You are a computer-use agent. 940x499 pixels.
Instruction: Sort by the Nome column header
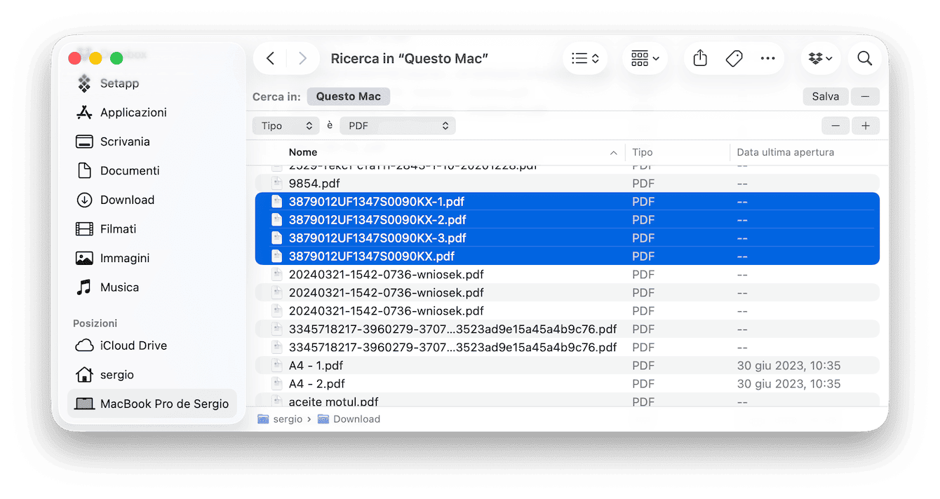[303, 152]
